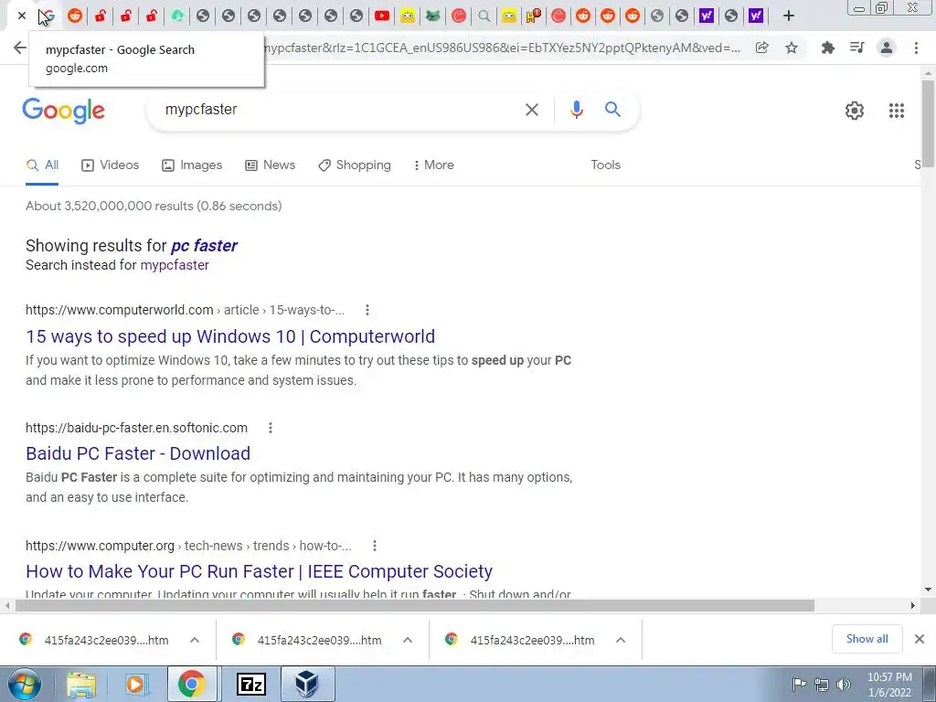Viewport: 936px width, 702px height.
Task: Open Windows Media Player from taskbar
Action: click(x=135, y=684)
